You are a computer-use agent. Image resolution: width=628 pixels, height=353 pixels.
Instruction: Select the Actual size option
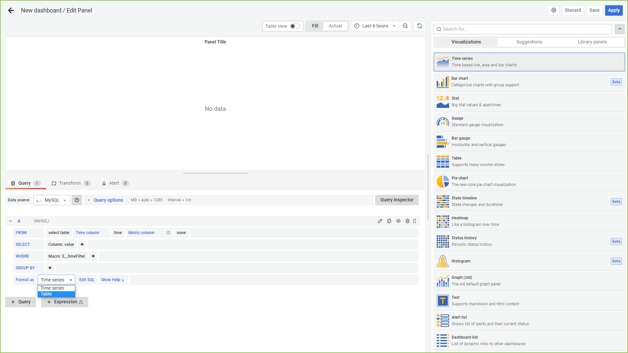tap(335, 26)
